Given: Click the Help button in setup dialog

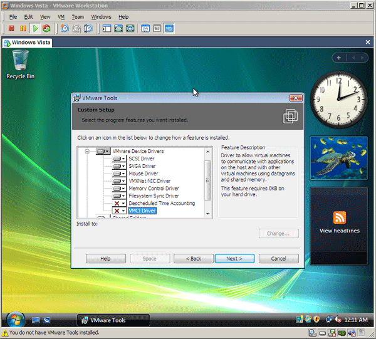Looking at the screenshot, I should (x=106, y=259).
